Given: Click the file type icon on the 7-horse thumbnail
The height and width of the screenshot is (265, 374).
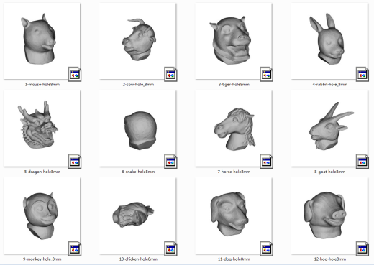Looking at the screenshot, I should (x=267, y=162).
